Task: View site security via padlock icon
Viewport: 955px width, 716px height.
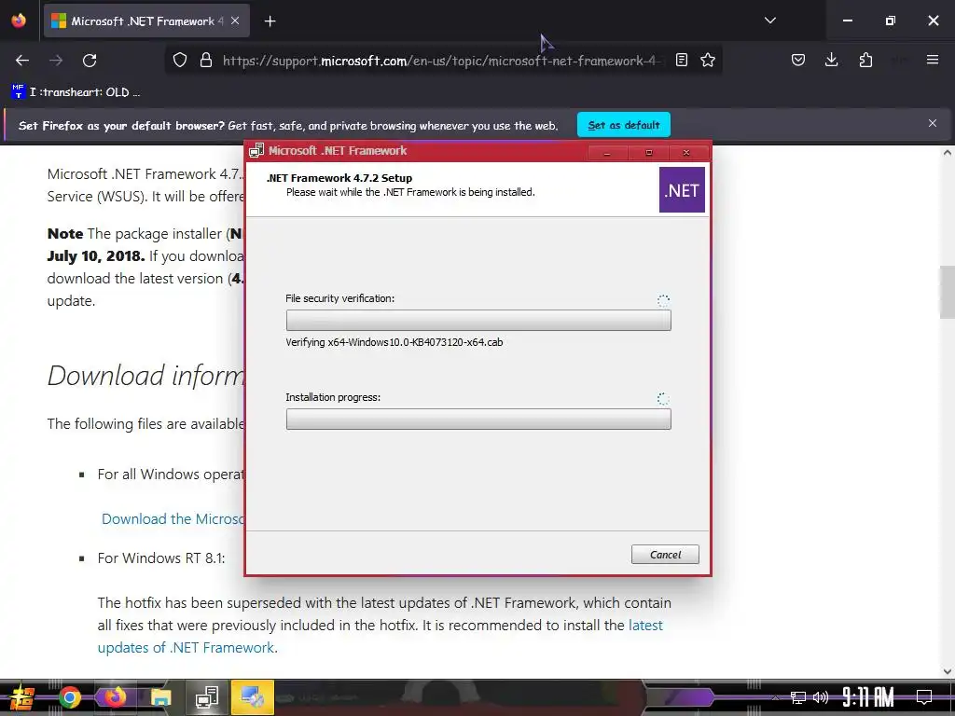Action: [206, 60]
